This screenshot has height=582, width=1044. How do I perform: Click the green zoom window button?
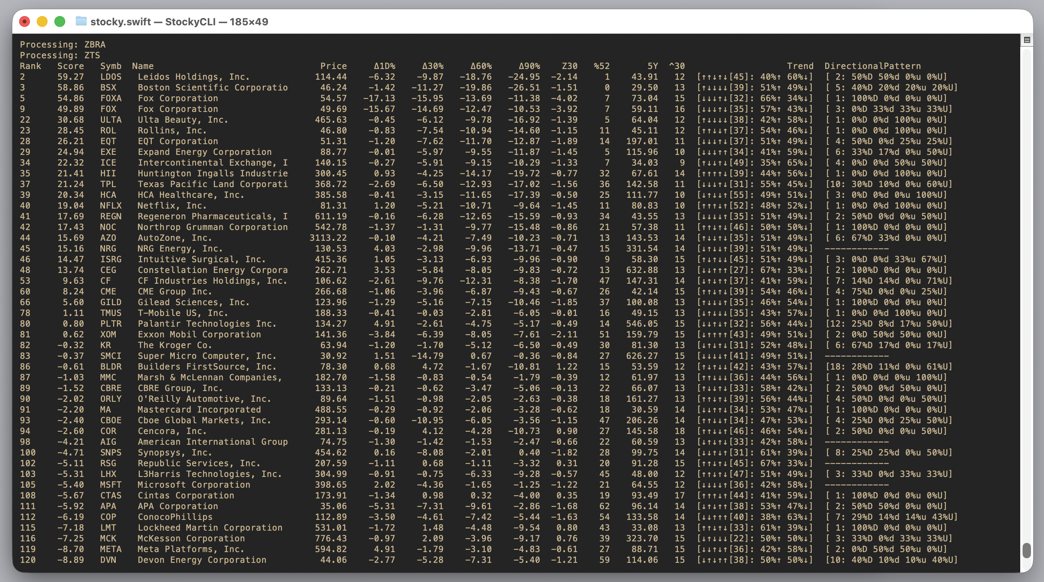pos(59,21)
